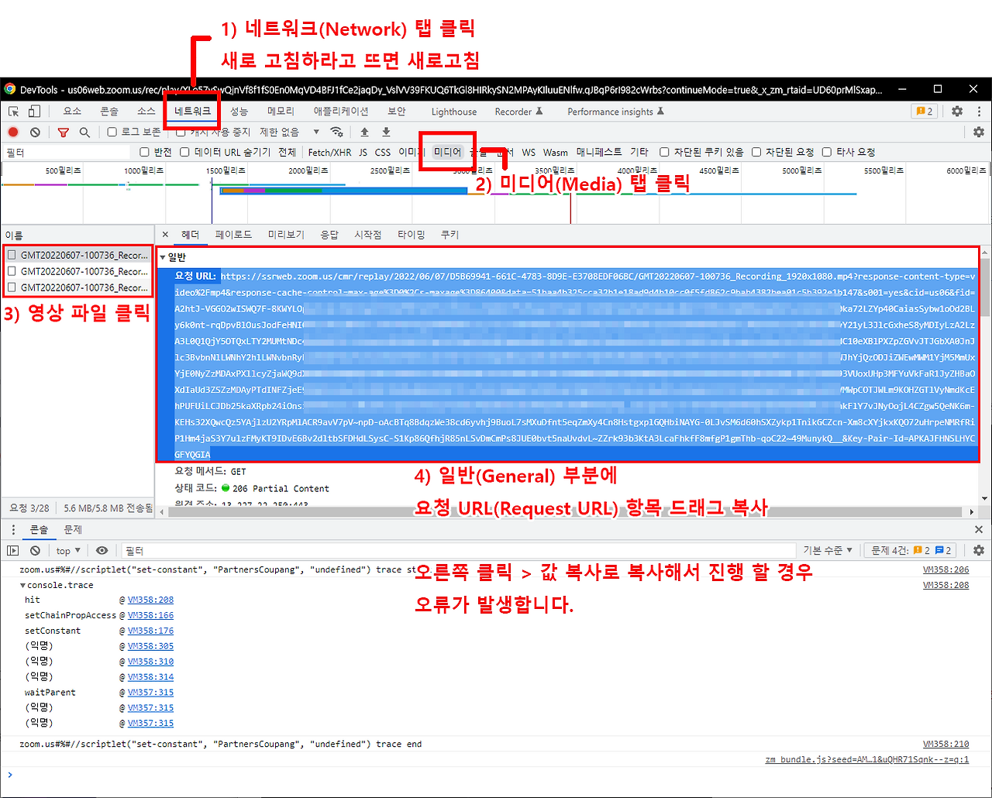The width and height of the screenshot is (992, 798).
Task: Open the 메모리 tab
Action: coord(281,112)
